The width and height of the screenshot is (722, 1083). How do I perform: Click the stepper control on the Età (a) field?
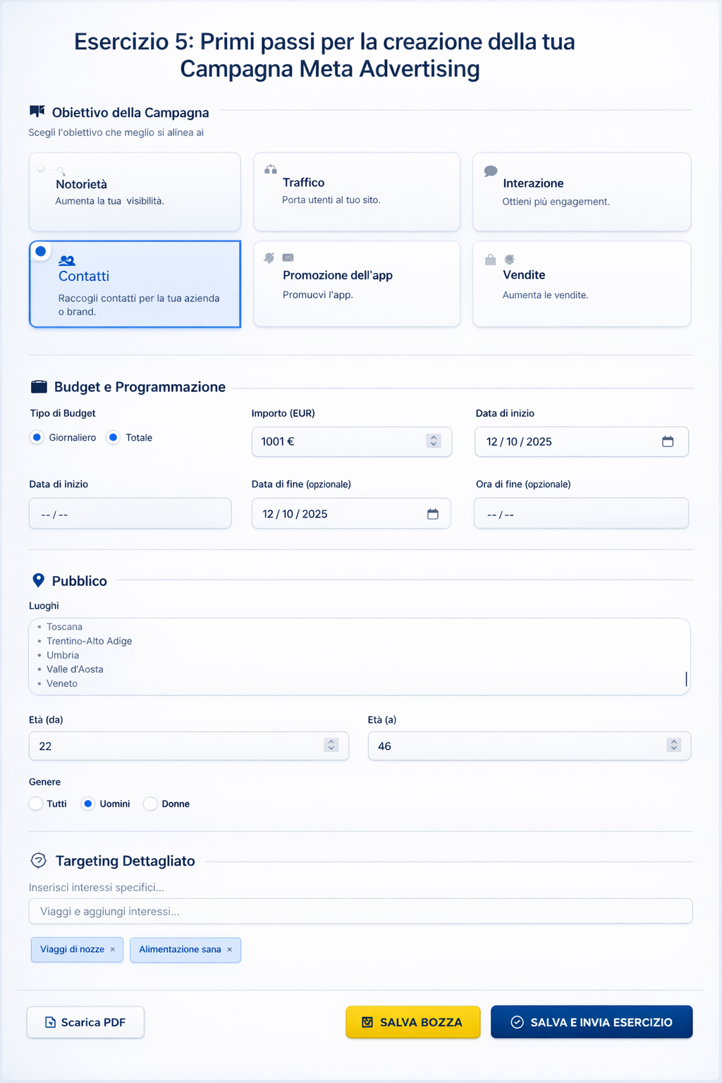pyautogui.click(x=673, y=745)
